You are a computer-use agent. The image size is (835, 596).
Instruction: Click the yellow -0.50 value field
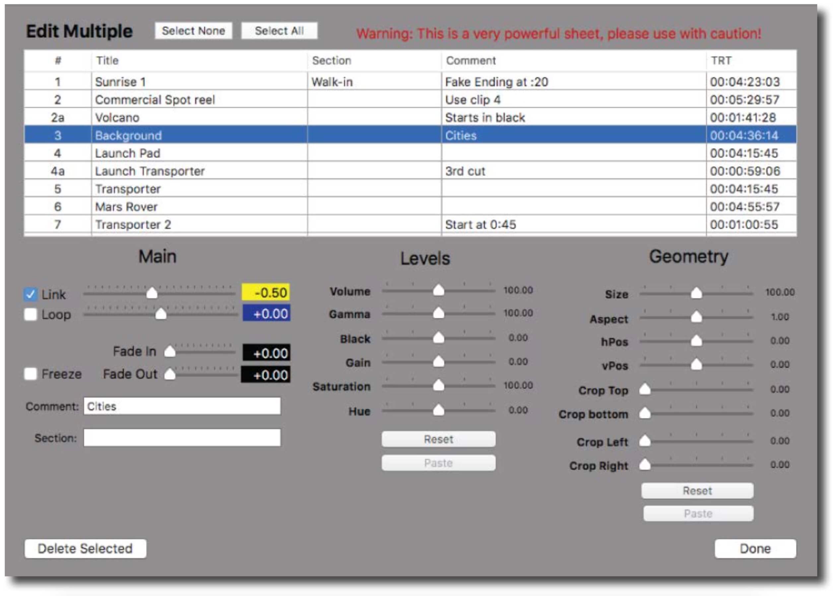pyautogui.click(x=266, y=292)
